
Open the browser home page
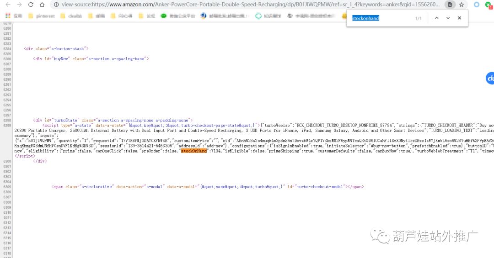point(42,5)
